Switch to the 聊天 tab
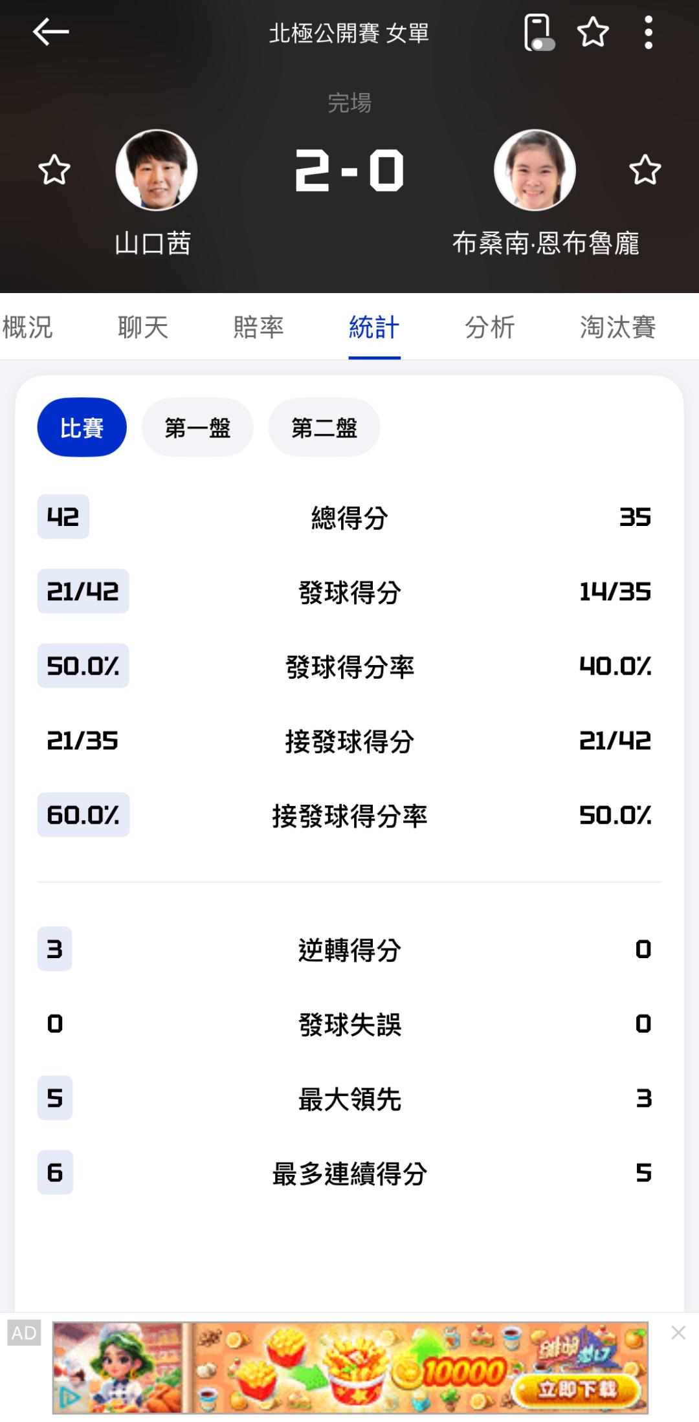Image resolution: width=699 pixels, height=1422 pixels. coord(143,327)
